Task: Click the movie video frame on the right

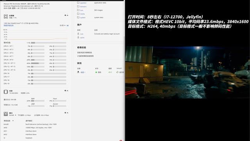Action: (x=187, y=72)
